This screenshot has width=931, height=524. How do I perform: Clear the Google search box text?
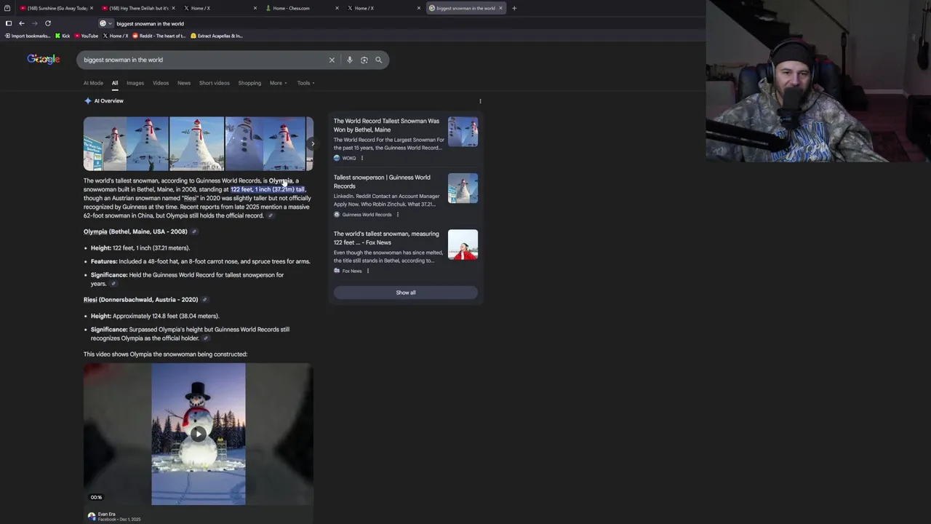click(x=332, y=60)
